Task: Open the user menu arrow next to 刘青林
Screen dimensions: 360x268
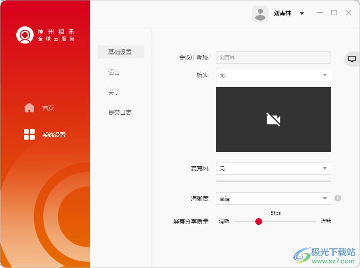Action: [302, 13]
